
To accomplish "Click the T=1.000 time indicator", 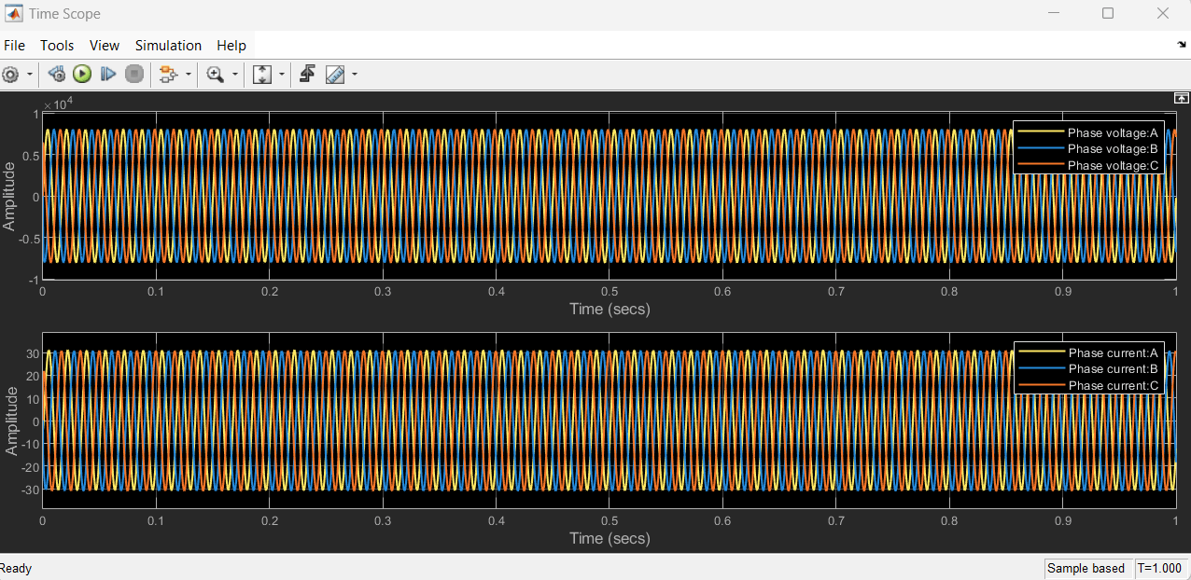I will [x=1160, y=568].
